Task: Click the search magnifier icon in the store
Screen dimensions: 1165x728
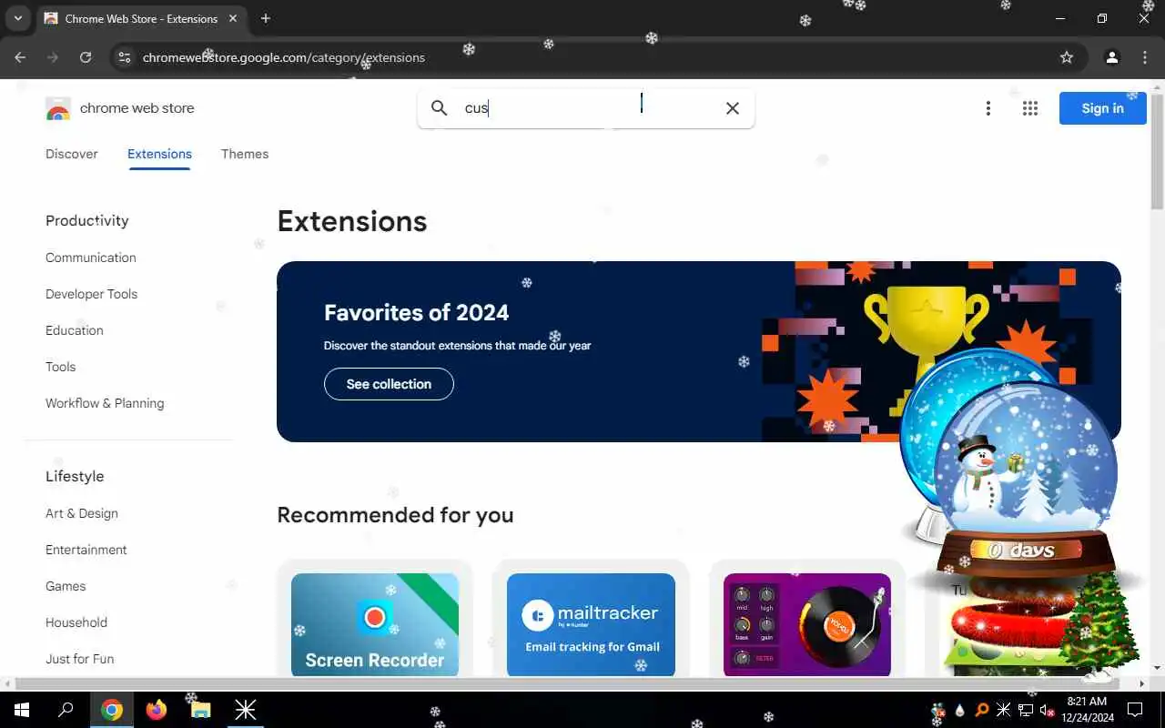Action: 440,108
